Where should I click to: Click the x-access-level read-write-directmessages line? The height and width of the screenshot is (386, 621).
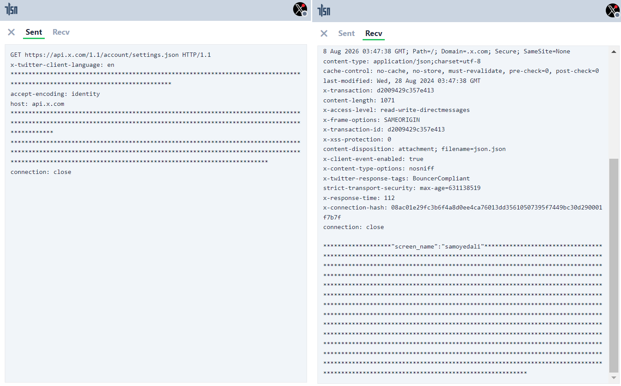[x=396, y=110]
